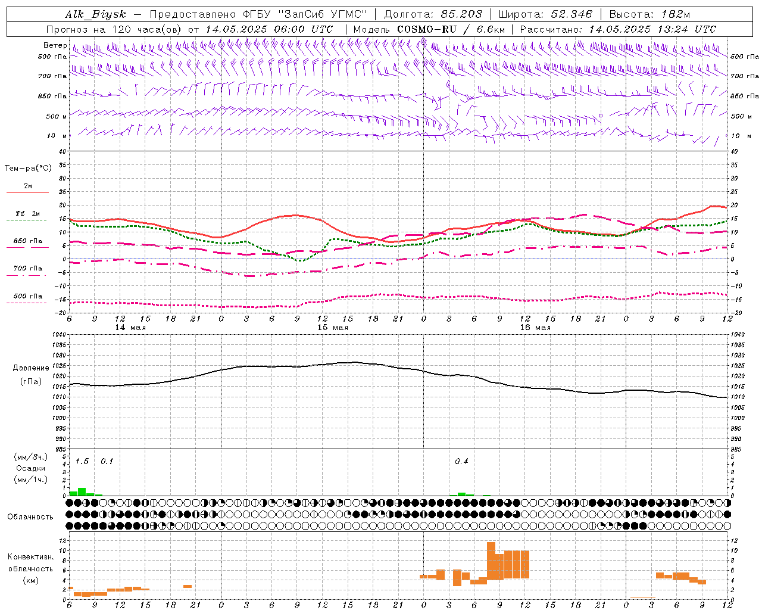Viewport: 762px width, 610px height.
Task: Click the 0.1 precipitation amount value
Action: pyautogui.click(x=107, y=462)
